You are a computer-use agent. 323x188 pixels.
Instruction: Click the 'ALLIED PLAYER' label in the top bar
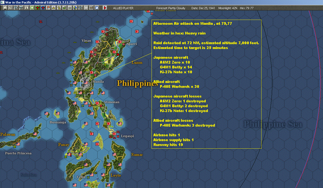pos(123,8)
